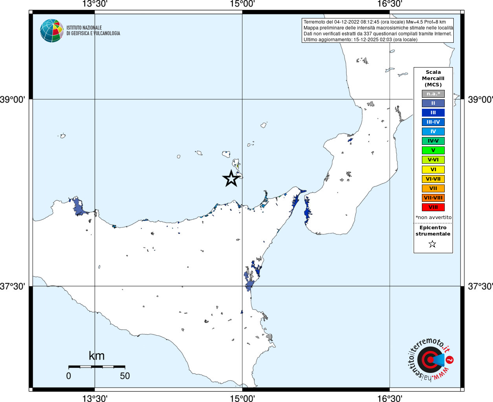493x402 pixels.
Task: Click the VIII red legend swatch
Action: click(433, 207)
